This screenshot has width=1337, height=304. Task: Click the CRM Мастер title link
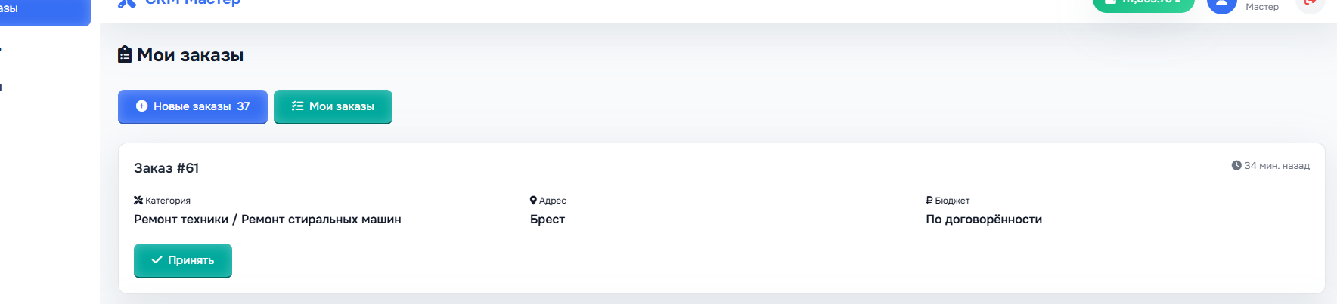pyautogui.click(x=193, y=3)
